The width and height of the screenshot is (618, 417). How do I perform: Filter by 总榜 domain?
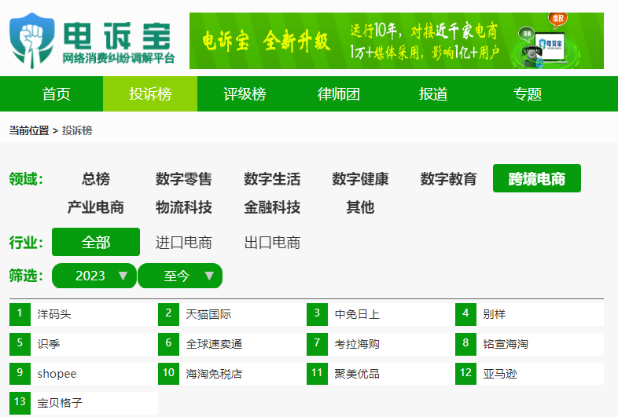coord(96,179)
